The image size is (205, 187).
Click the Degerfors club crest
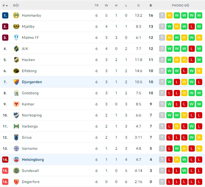pos(16,182)
